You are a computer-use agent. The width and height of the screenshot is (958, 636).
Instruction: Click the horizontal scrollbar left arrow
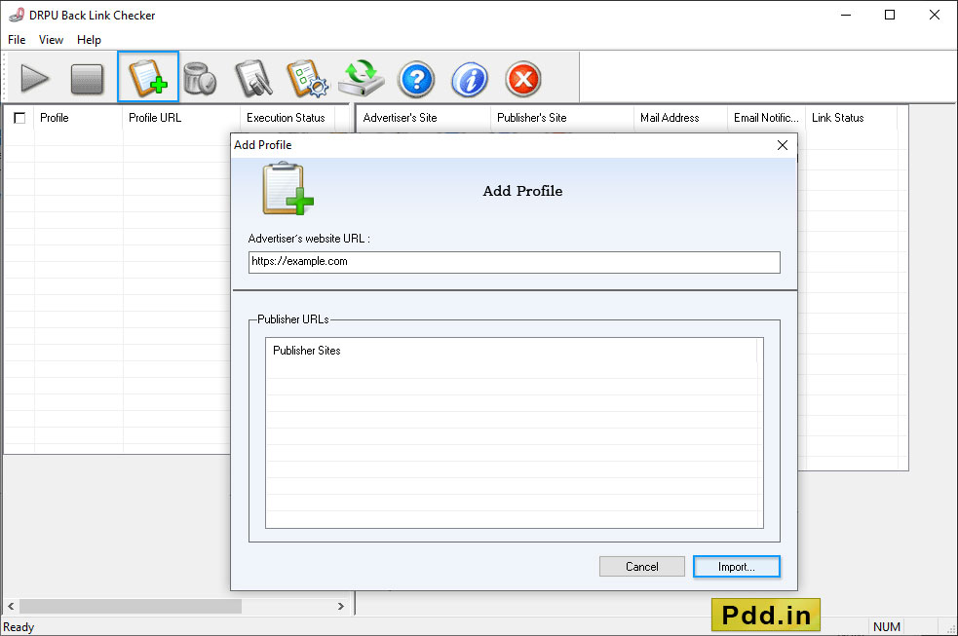coord(11,606)
